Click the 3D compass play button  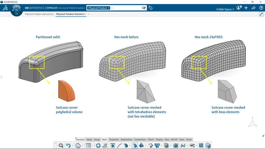(17, 10)
